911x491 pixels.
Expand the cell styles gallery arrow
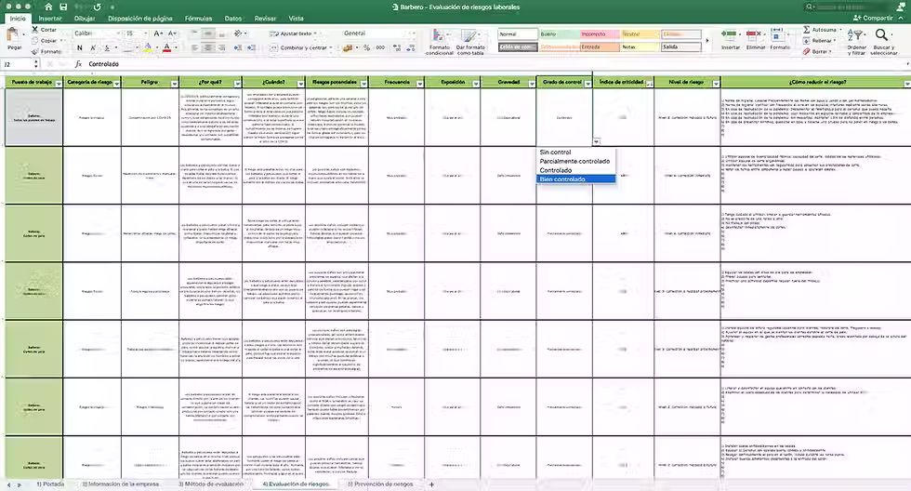(x=707, y=41)
